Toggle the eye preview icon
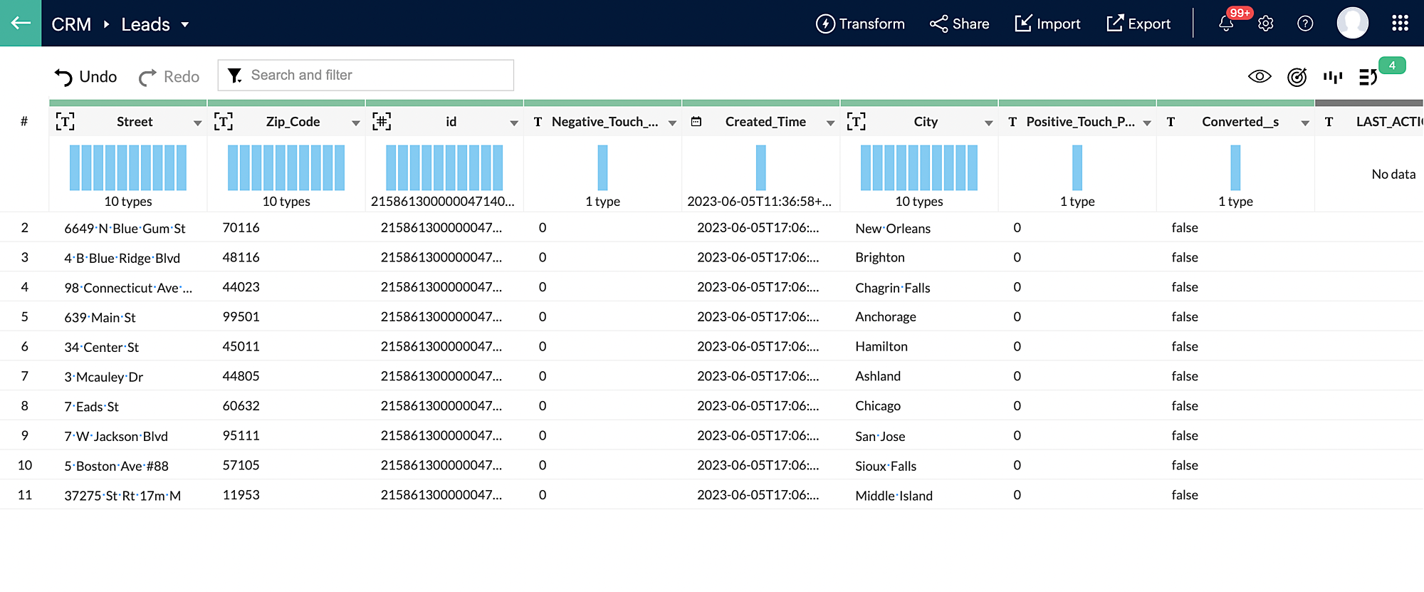The height and width of the screenshot is (592, 1424). pos(1260,77)
